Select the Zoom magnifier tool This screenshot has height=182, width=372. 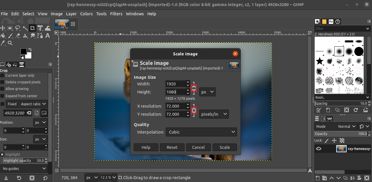(10, 43)
